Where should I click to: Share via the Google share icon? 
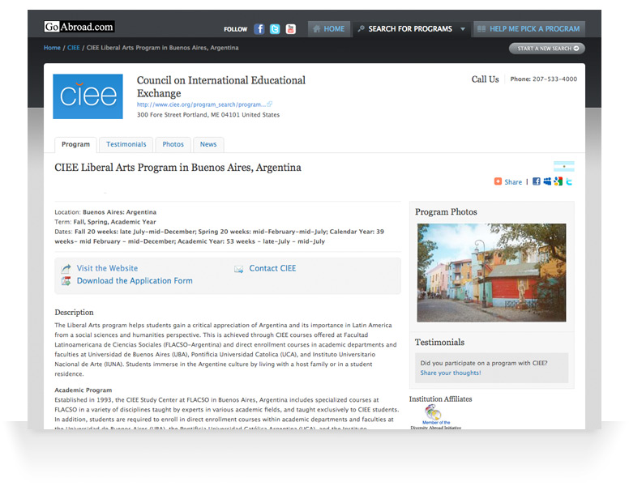558,181
